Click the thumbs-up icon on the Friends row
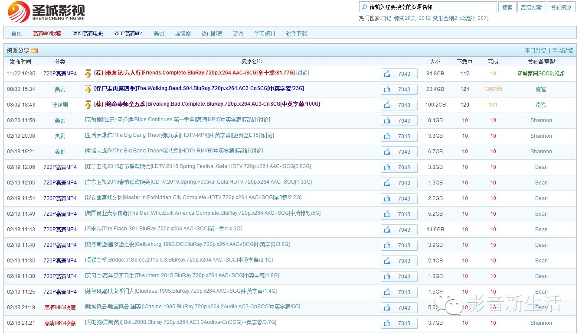Screen dimensions: 579x333 coord(387,74)
